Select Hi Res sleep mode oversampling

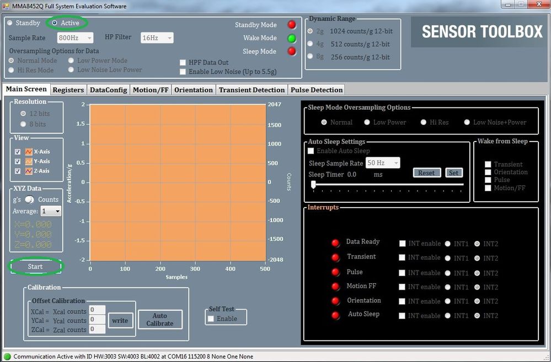pos(424,122)
